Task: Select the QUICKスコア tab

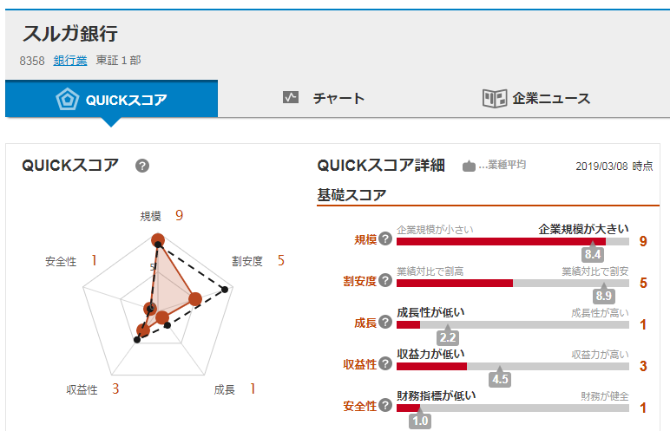Action: point(112,99)
